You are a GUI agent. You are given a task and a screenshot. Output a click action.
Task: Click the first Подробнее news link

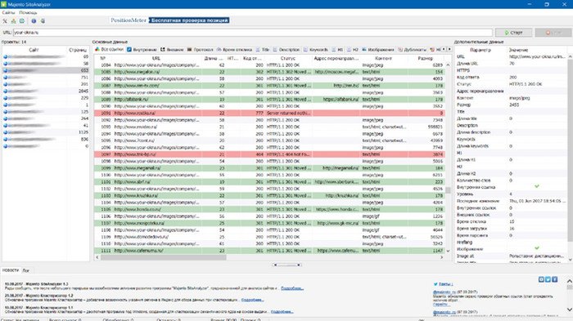coord(292,288)
